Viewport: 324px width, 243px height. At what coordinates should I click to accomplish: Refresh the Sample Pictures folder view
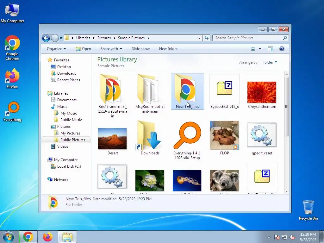click(206, 38)
